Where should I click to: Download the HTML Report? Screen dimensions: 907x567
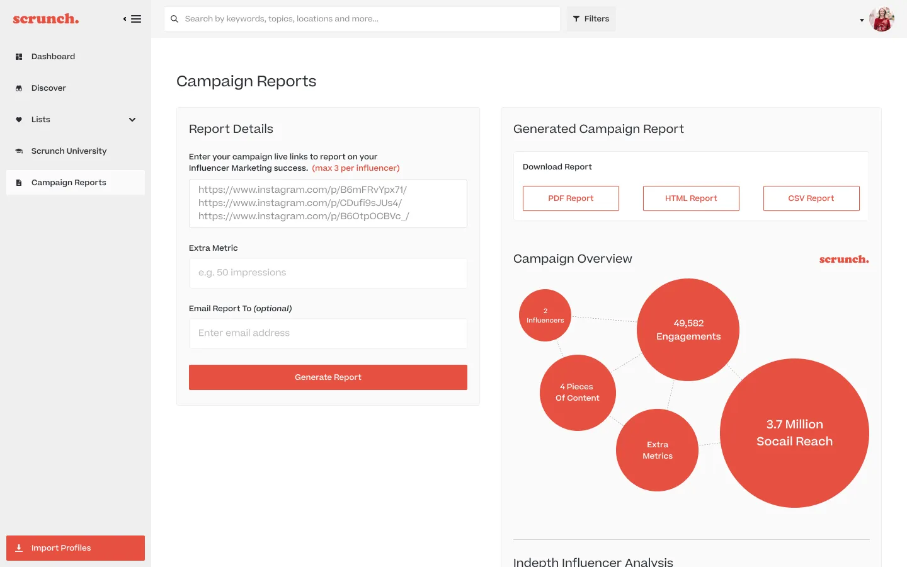(691, 198)
